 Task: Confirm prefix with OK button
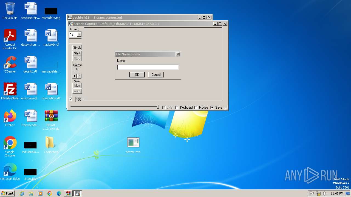[137, 74]
